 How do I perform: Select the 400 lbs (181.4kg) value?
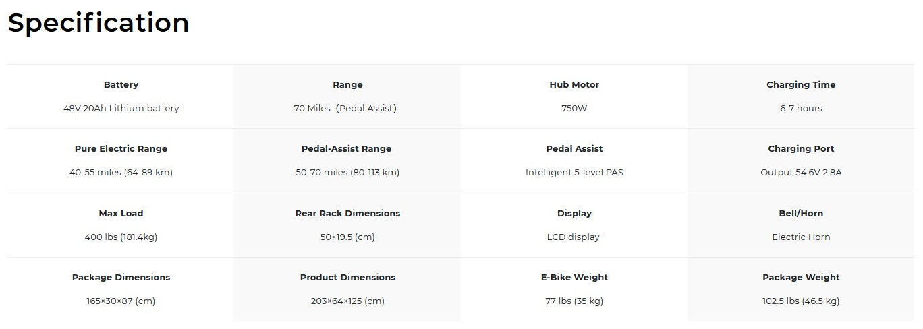click(121, 237)
